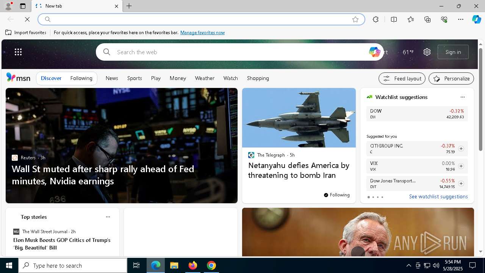Open the 61°F weather widget

tap(408, 52)
